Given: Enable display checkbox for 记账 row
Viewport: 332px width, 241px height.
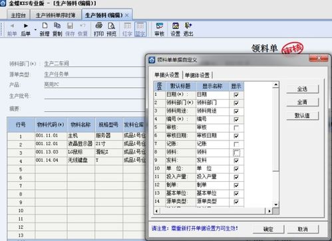Looking at the screenshot, I should pyautogui.click(x=236, y=144).
